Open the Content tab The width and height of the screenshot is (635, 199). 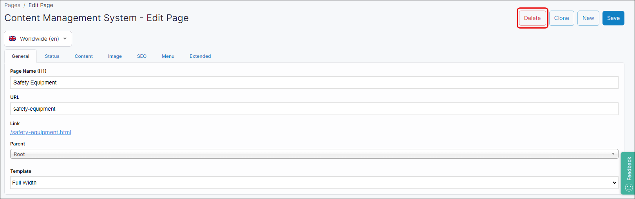(x=84, y=56)
